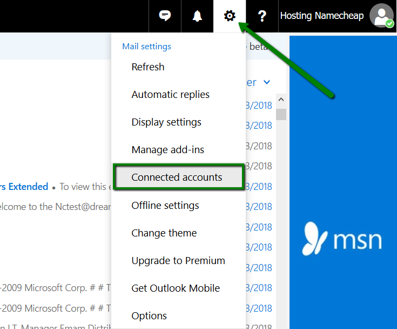Expand the filter dropdown chevron
The image size is (397, 329).
(x=267, y=82)
